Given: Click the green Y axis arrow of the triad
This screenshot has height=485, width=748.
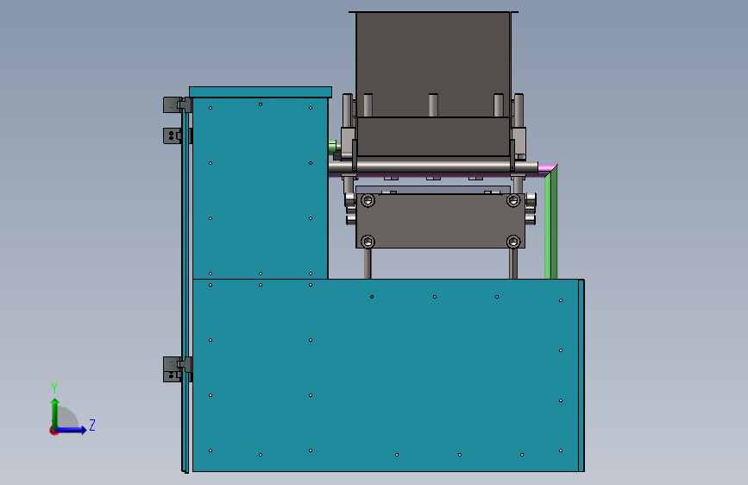Looking at the screenshot, I should tap(55, 413).
